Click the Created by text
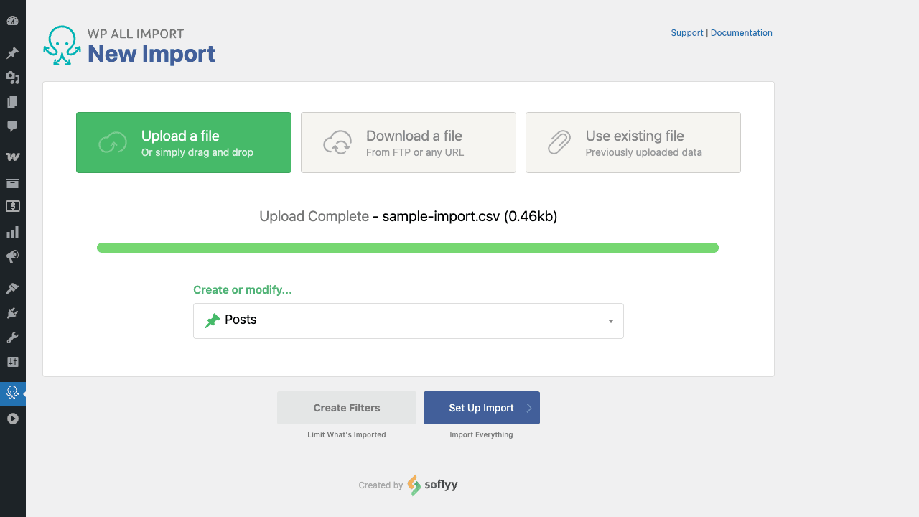Viewport: 919px width, 517px height. point(381,485)
